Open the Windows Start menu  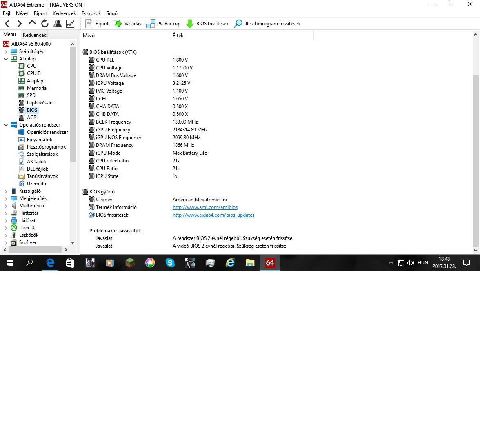pos(10,263)
